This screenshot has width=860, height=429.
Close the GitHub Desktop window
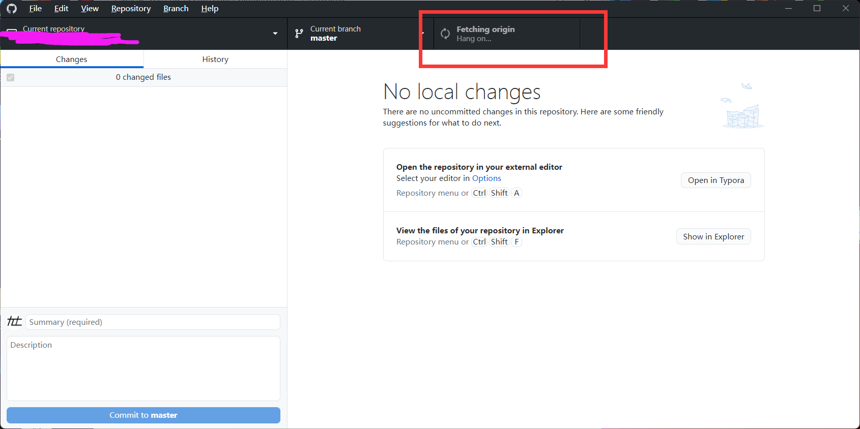(x=845, y=8)
